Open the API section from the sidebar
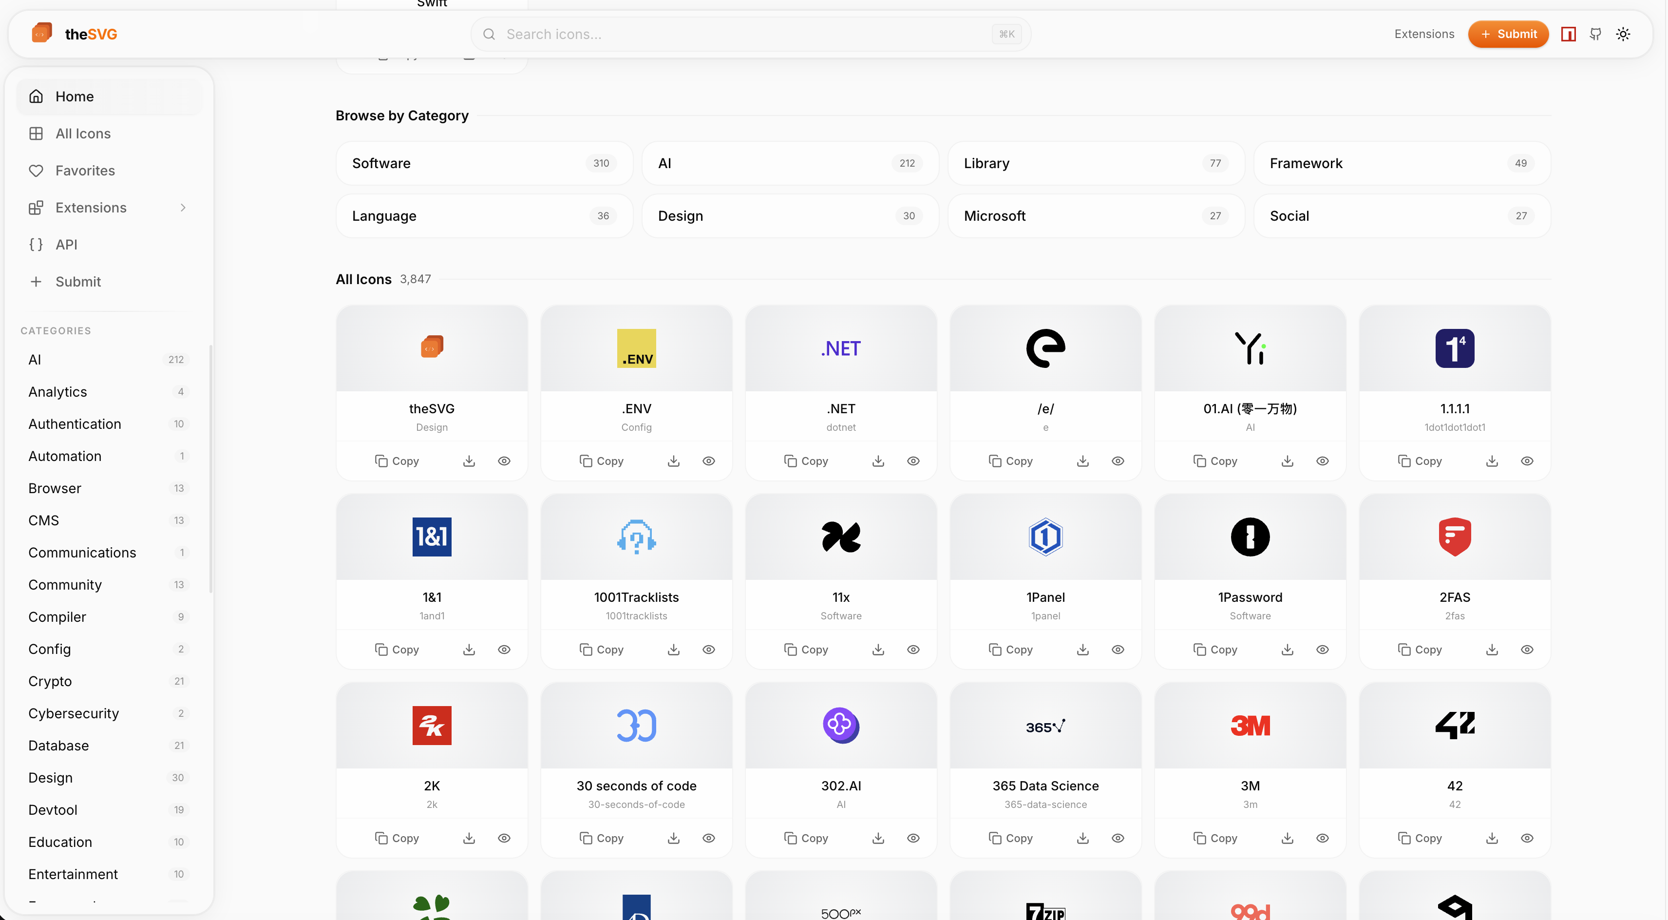 coord(67,244)
